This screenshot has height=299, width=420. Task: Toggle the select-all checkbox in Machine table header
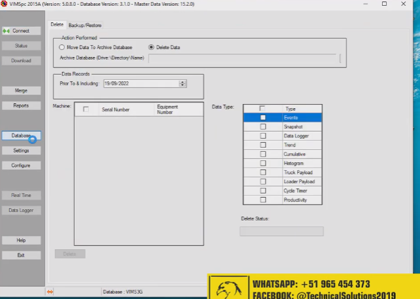point(86,109)
